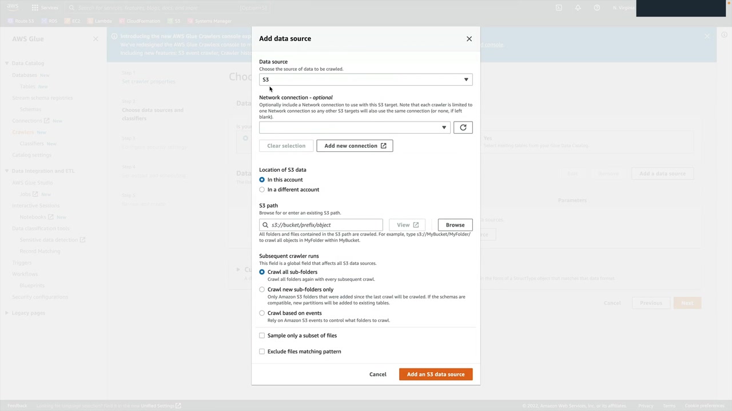Open Security configurations in sidebar
Screen dimensions: 732x411
40,297
